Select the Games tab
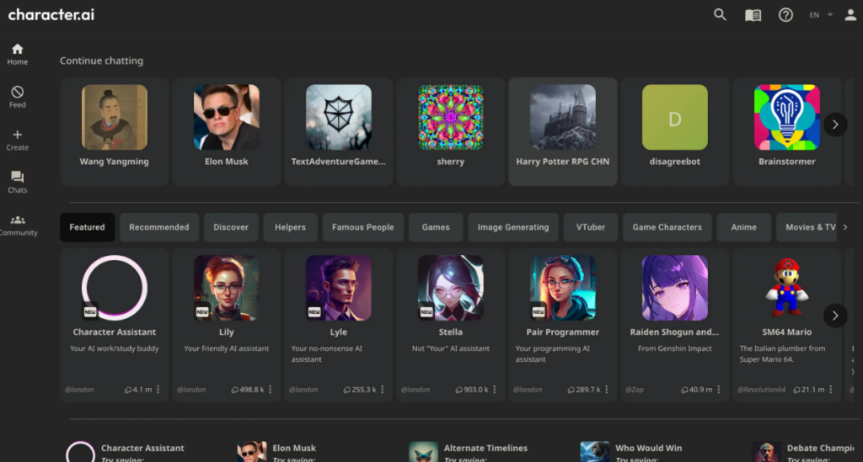The height and width of the screenshot is (462, 863). [436, 227]
